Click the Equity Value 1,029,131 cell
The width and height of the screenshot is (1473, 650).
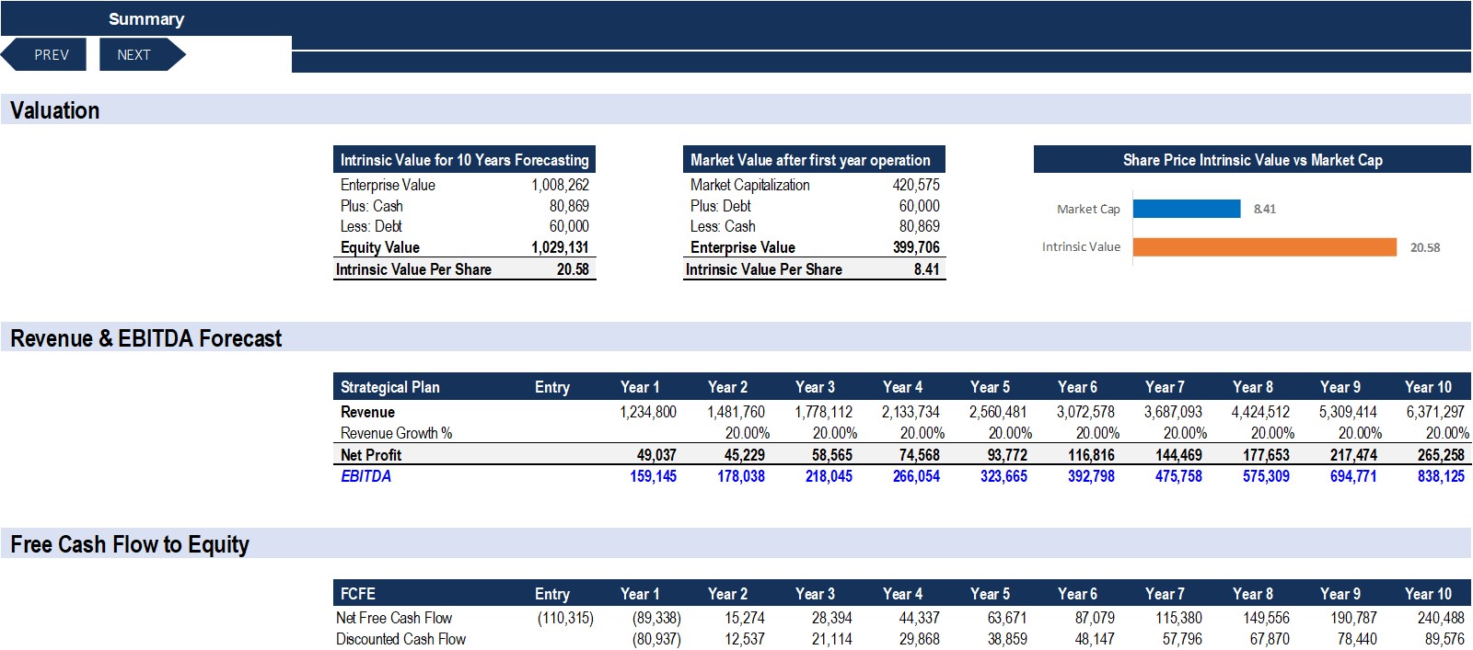click(x=560, y=247)
